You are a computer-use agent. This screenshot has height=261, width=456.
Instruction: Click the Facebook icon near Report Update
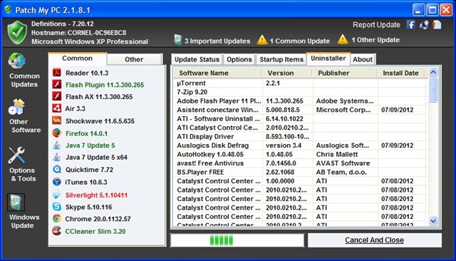coord(410,25)
